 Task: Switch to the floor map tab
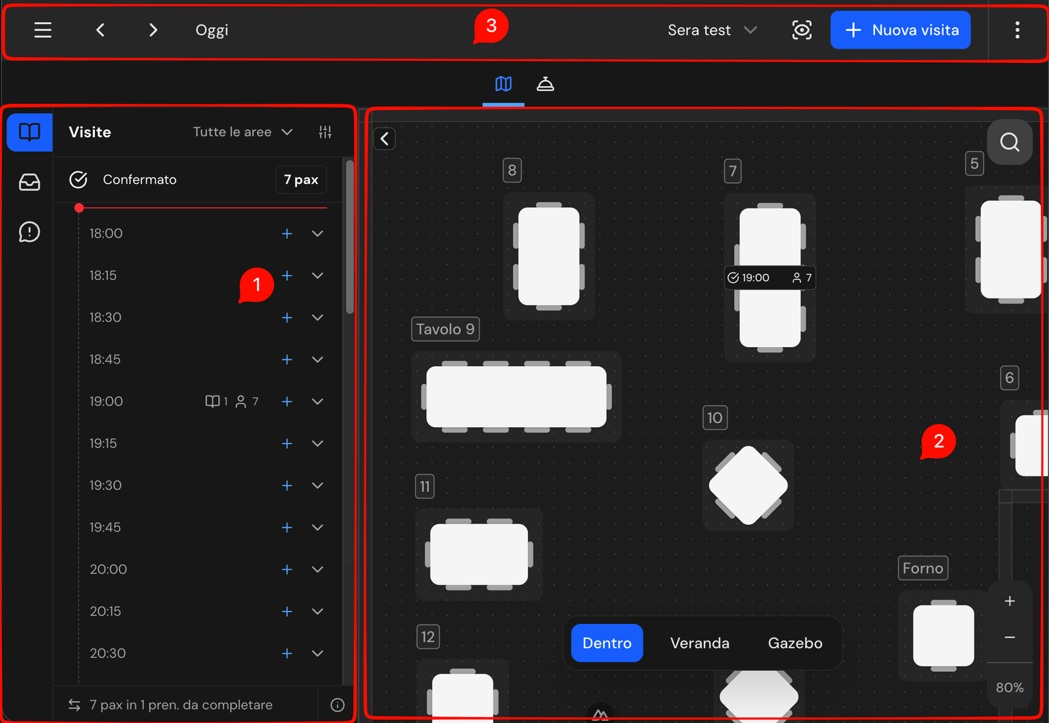point(503,84)
